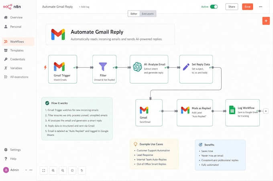The height and width of the screenshot is (181, 273).
Task: Click step '1. Gmail Trigger watches for new incoming emails'
Action: tap(72, 110)
